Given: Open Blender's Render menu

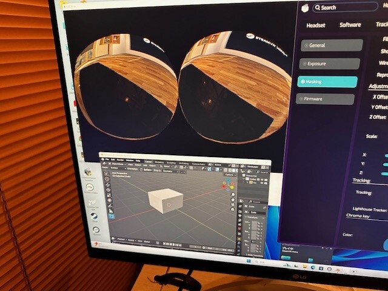Looking at the screenshot, I should 120,160.
